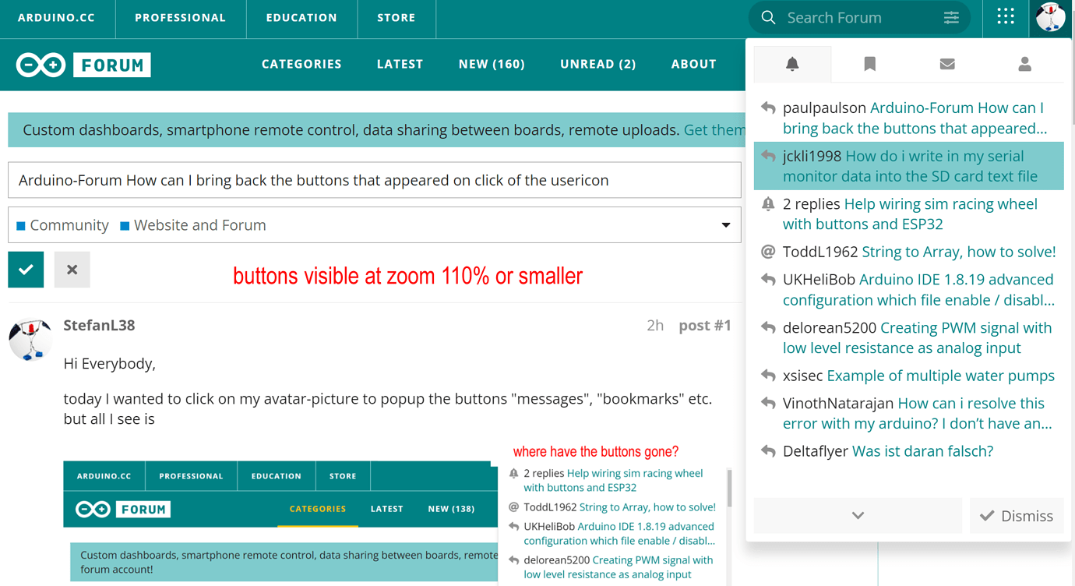Click the user avatar in the top bar
The image size is (1075, 586).
pyautogui.click(x=1051, y=17)
